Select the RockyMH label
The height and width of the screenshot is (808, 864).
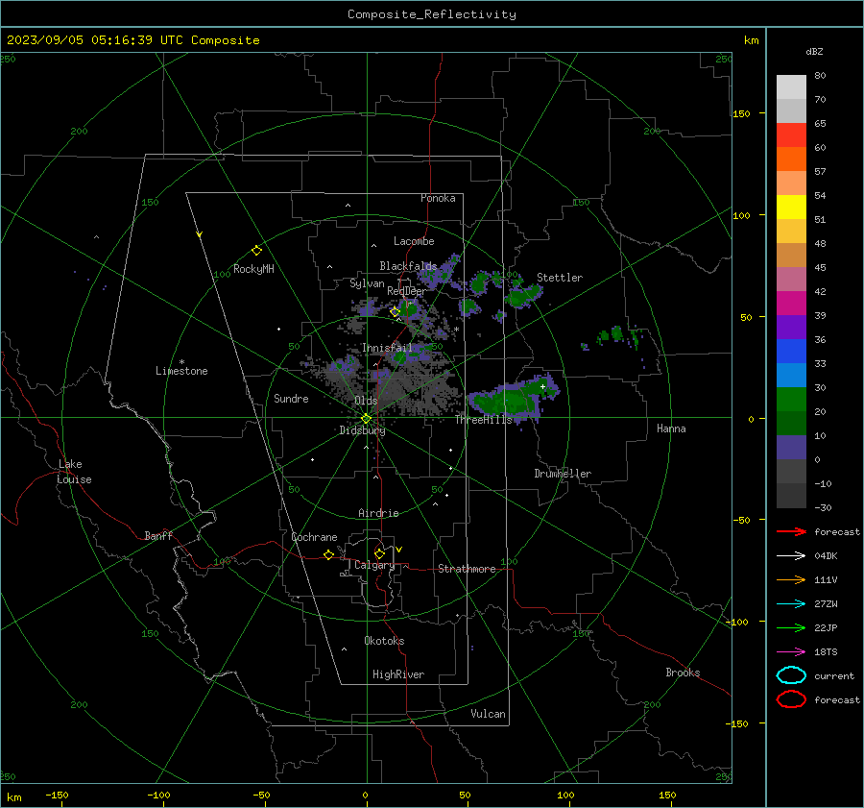253,269
